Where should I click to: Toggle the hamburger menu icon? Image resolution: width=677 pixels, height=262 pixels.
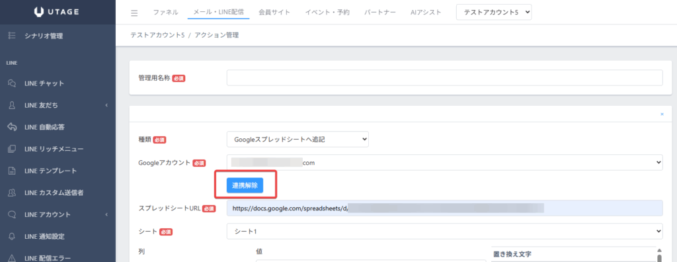(134, 13)
